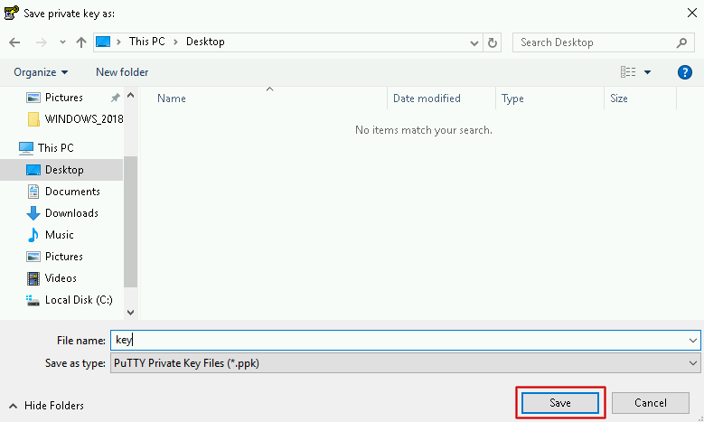Open the Music folder in sidebar
704x422 pixels.
coord(60,235)
